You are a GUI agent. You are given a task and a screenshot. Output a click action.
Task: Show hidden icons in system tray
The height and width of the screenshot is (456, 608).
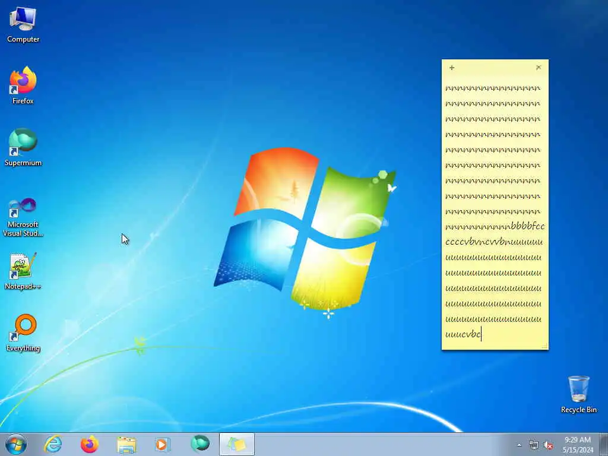(519, 445)
